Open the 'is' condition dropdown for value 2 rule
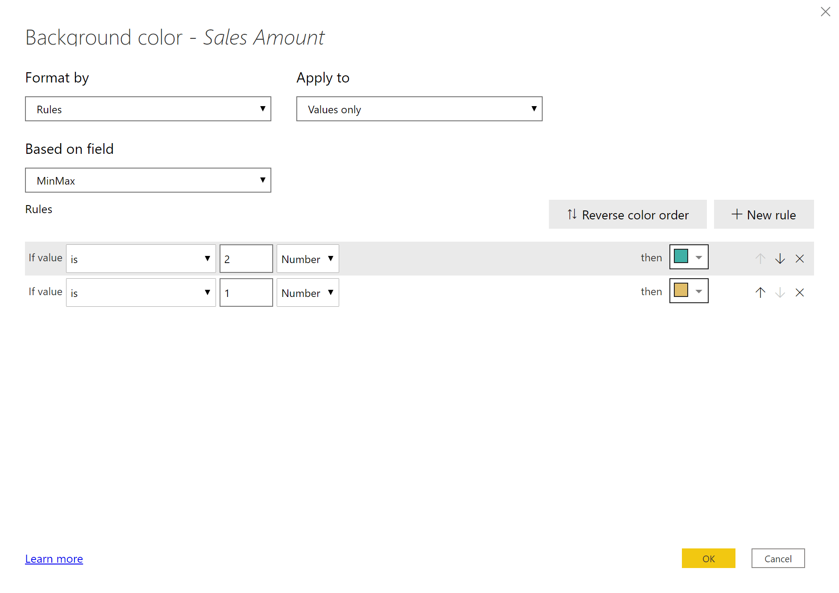The image size is (839, 593). coord(141,259)
